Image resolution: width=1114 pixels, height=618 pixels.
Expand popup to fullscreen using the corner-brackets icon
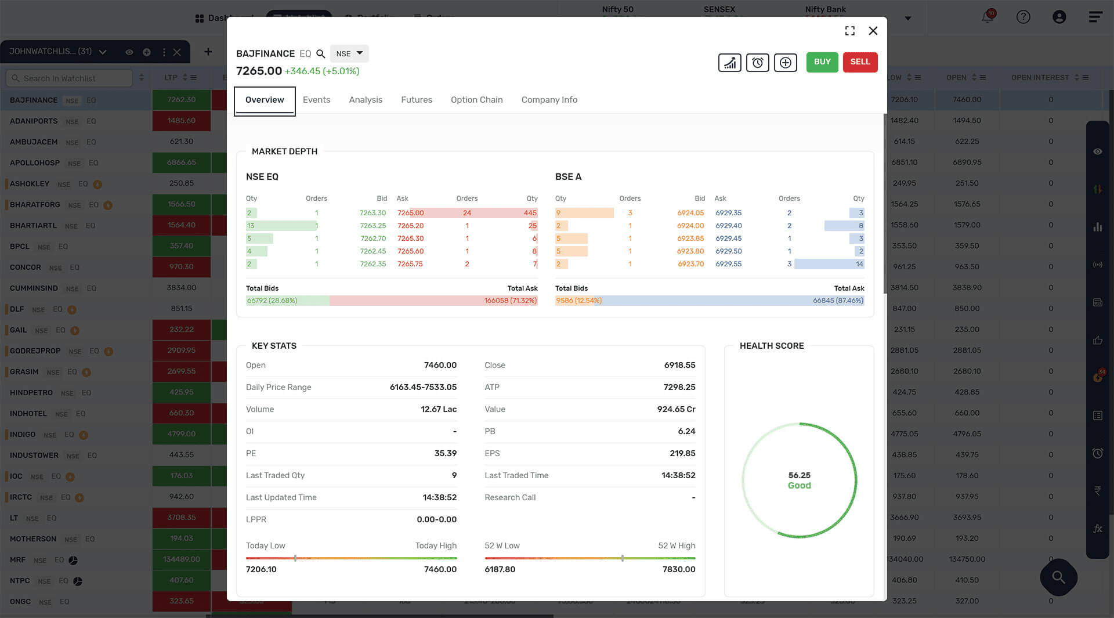(849, 31)
